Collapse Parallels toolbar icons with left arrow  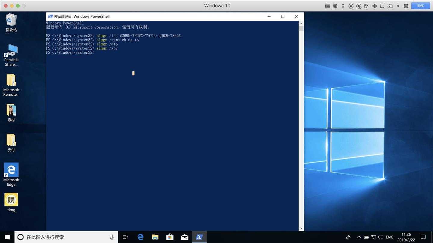point(398,6)
